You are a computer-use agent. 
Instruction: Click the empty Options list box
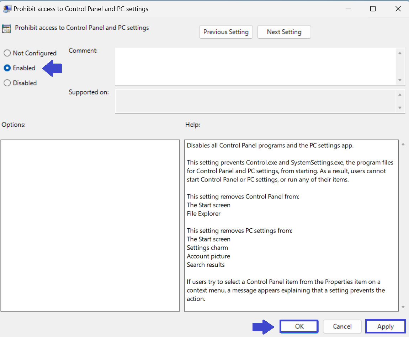click(x=90, y=225)
